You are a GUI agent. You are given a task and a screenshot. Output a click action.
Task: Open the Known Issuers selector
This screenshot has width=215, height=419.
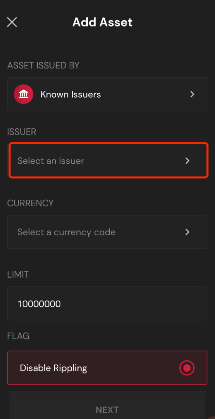click(107, 94)
